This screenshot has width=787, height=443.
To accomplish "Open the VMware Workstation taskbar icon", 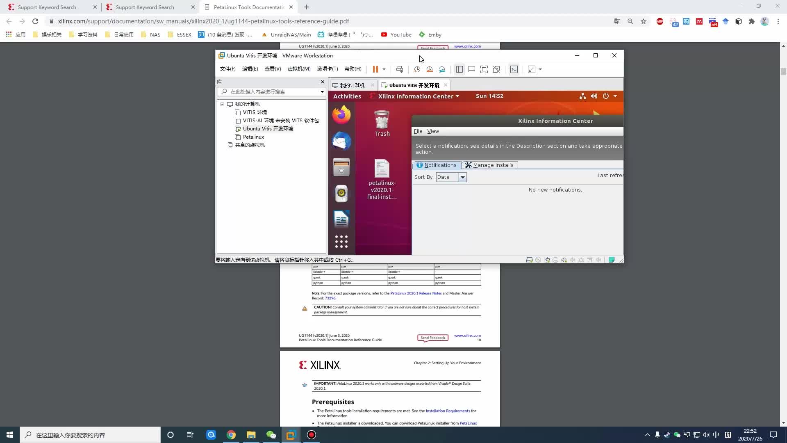I will (291, 435).
